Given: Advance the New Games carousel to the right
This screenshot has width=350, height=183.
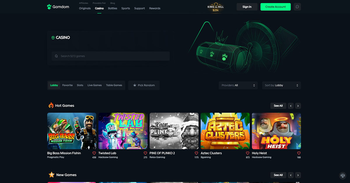Looking at the screenshot, I should click(x=298, y=175).
